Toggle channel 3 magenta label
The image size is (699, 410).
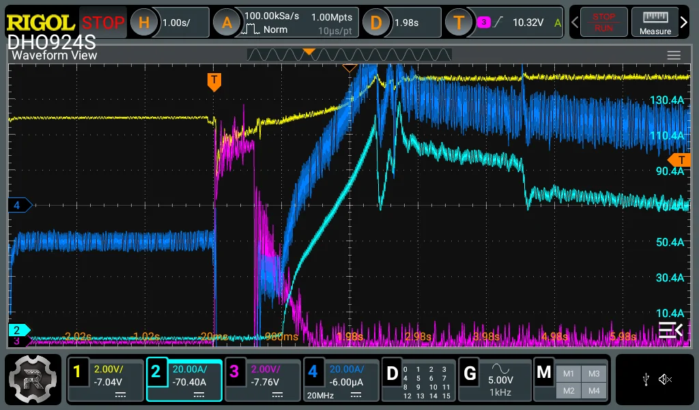pyautogui.click(x=235, y=372)
